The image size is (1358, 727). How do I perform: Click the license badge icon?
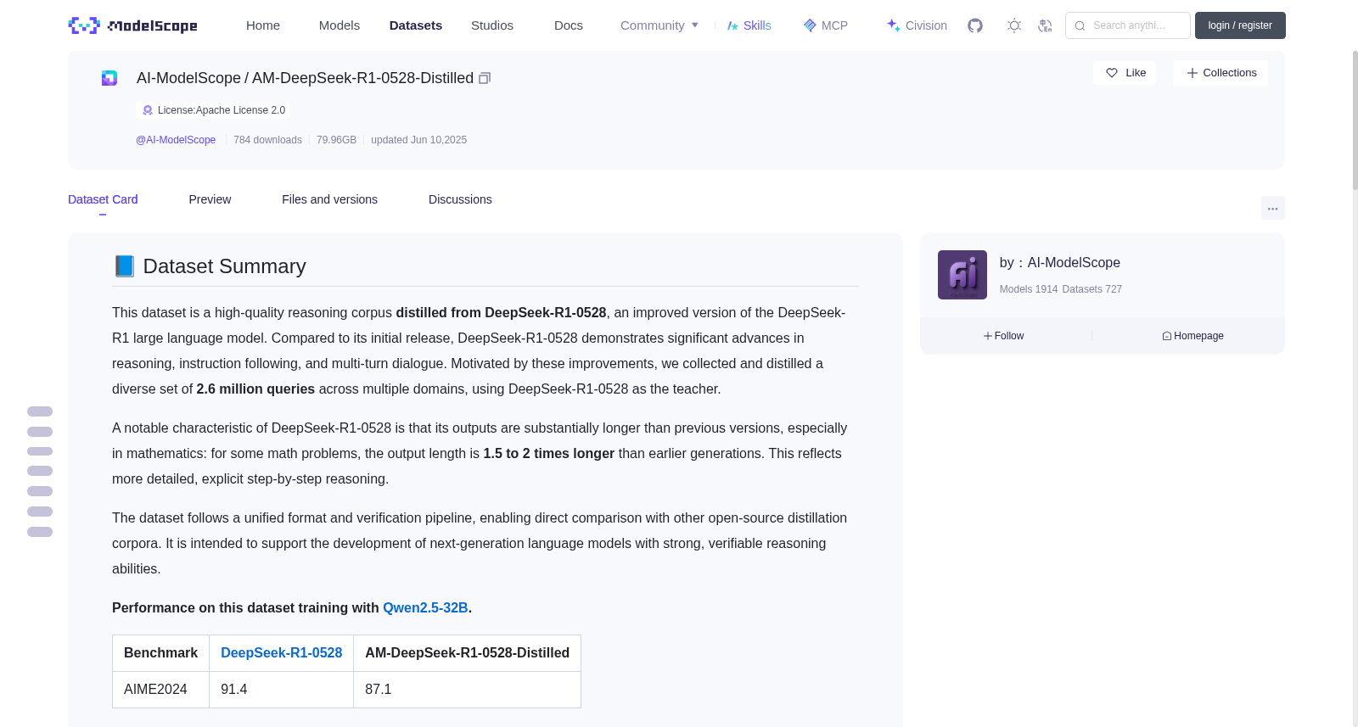pos(148,110)
